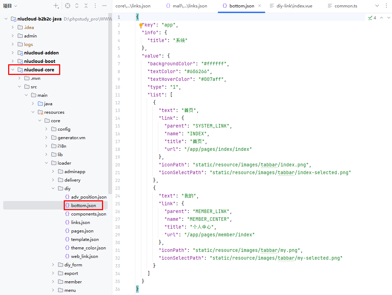Show hidden editor tabs list dropdown
The height and width of the screenshot is (295, 392).
click(377, 6)
